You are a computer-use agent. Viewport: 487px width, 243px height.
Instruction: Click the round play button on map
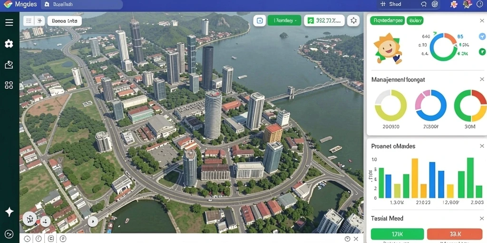click(x=93, y=221)
